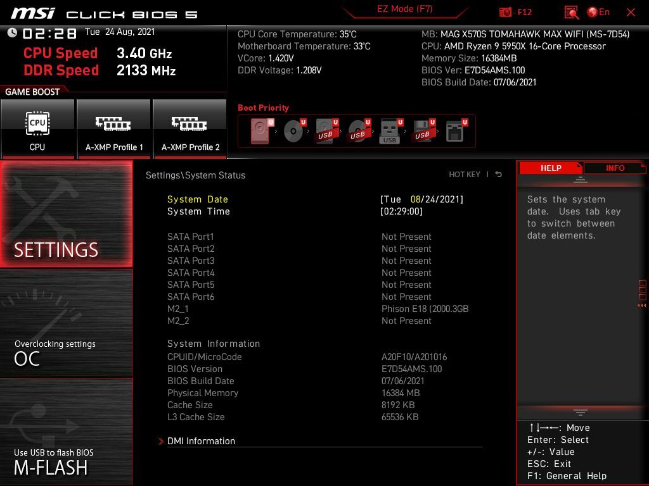This screenshot has height=486, width=649.
Task: Select the network boot device icon
Action: (x=456, y=131)
